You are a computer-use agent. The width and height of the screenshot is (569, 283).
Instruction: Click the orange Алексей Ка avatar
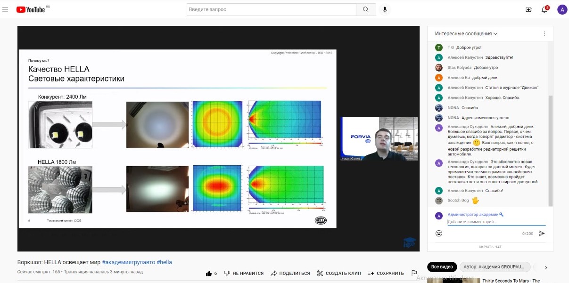coord(439,78)
